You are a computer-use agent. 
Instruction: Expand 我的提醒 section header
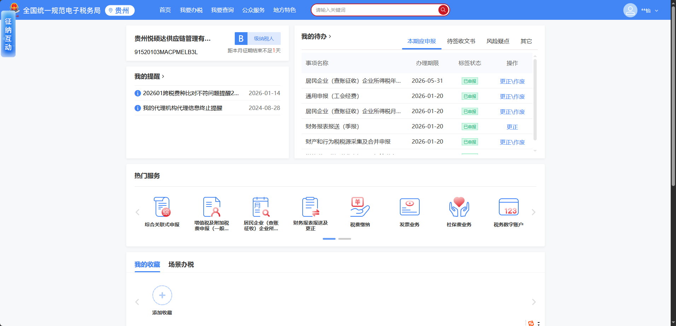pyautogui.click(x=149, y=76)
